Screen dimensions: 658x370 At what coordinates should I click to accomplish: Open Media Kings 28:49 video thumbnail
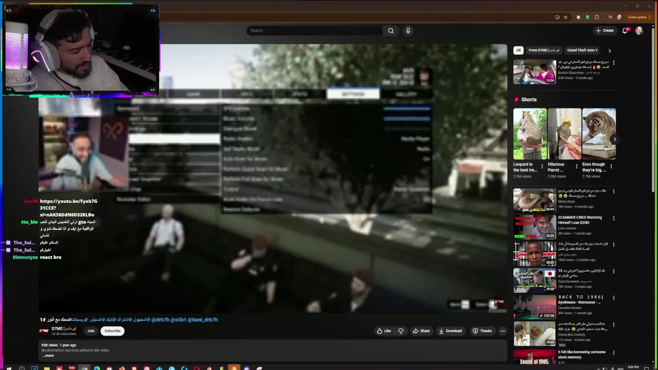coord(535,200)
